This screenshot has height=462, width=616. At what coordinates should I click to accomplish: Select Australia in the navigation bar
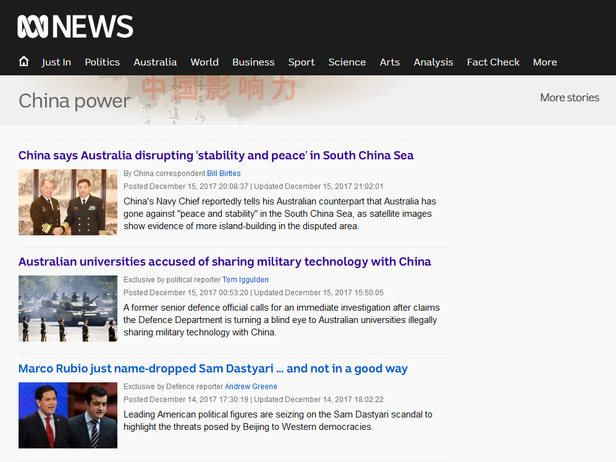coord(155,62)
